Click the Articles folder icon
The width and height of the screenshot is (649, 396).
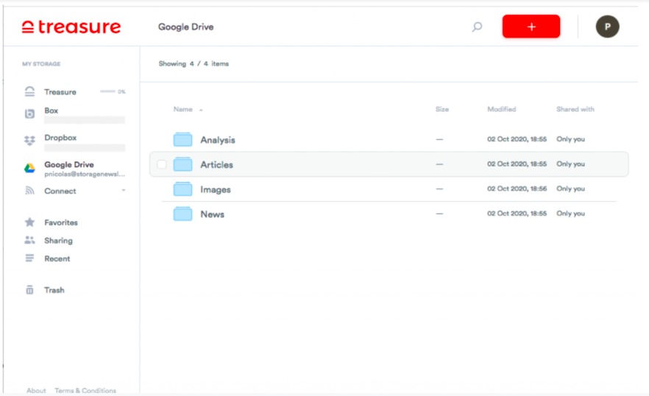pyautogui.click(x=182, y=164)
